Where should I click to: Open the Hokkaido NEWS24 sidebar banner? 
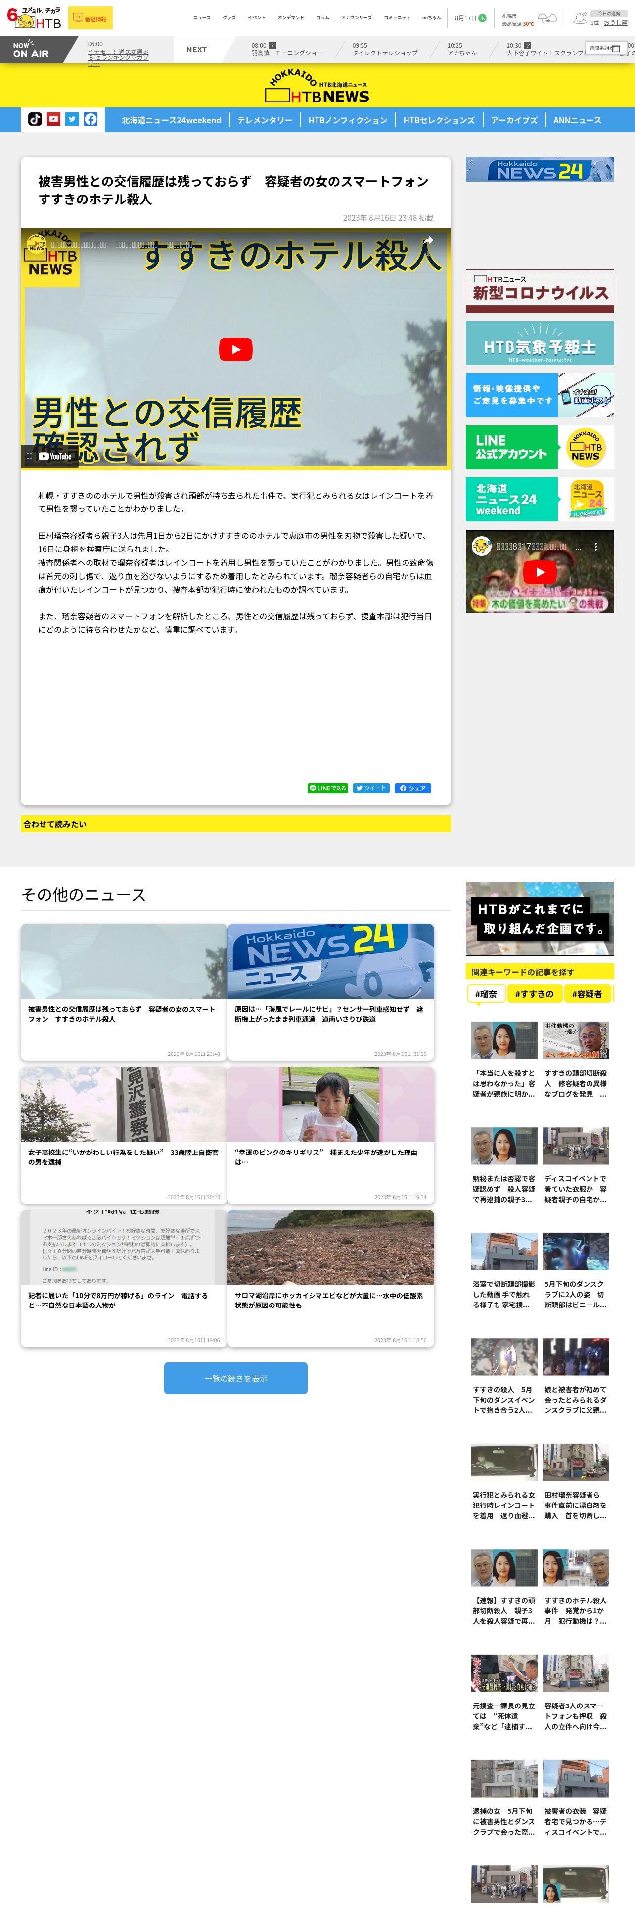tap(540, 169)
